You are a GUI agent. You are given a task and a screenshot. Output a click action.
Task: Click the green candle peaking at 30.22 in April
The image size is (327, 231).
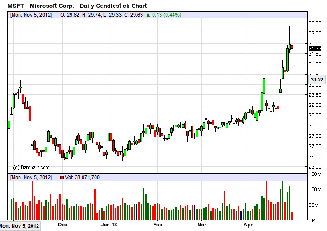click(264, 86)
